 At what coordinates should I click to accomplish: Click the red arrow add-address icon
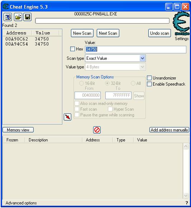67,117
